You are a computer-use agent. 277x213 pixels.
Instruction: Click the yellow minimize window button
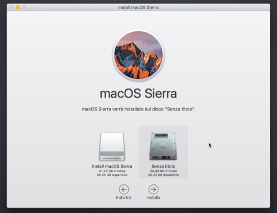click(x=18, y=7)
